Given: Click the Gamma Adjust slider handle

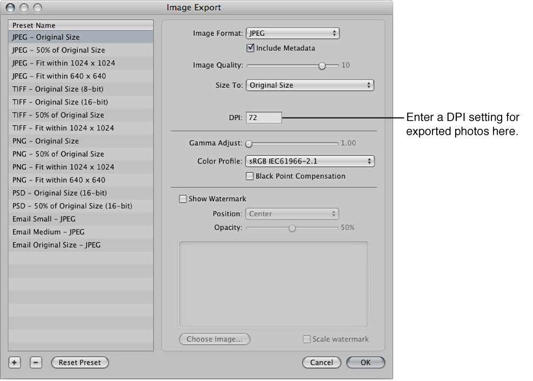Looking at the screenshot, I should [249, 143].
